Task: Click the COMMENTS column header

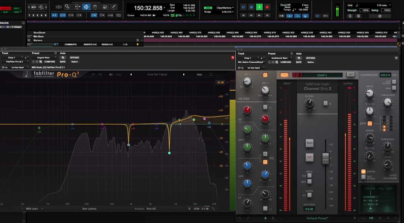Action: pos(70,44)
